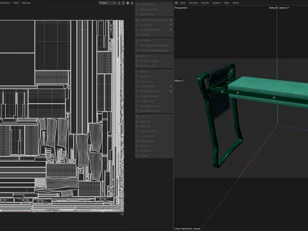Click the Copy UV command

[x=154, y=117]
